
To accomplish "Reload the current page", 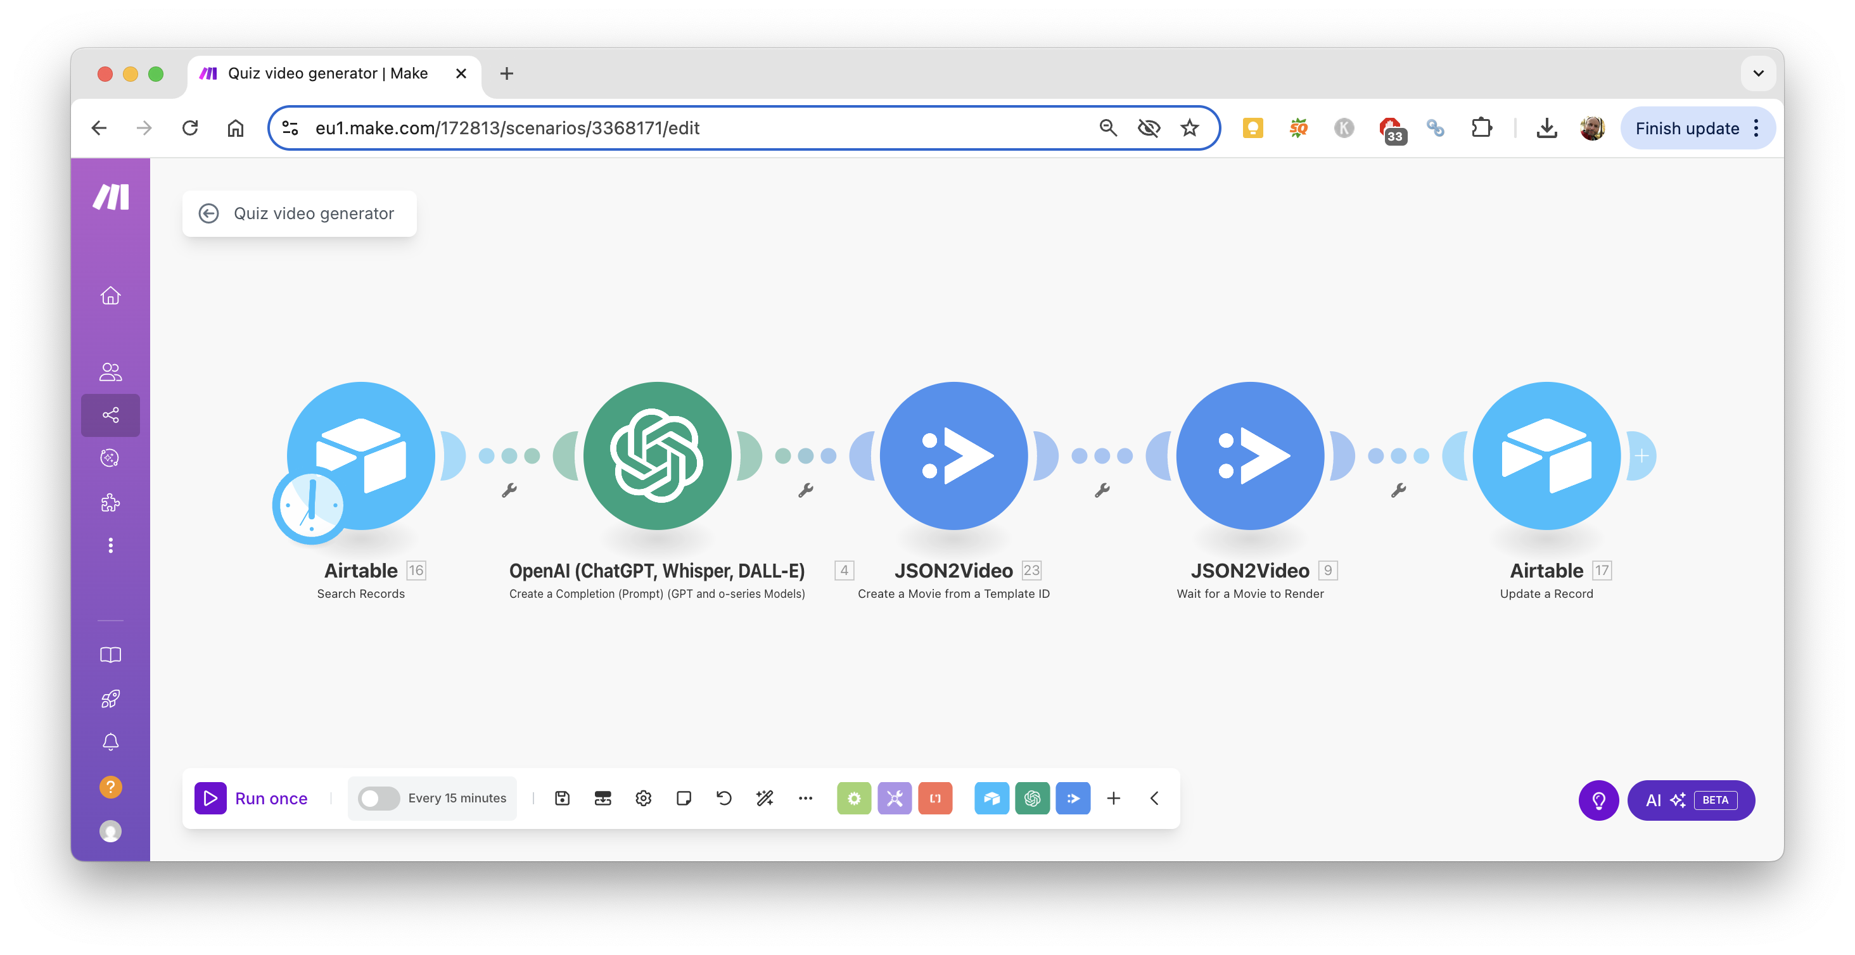I will pos(190,128).
